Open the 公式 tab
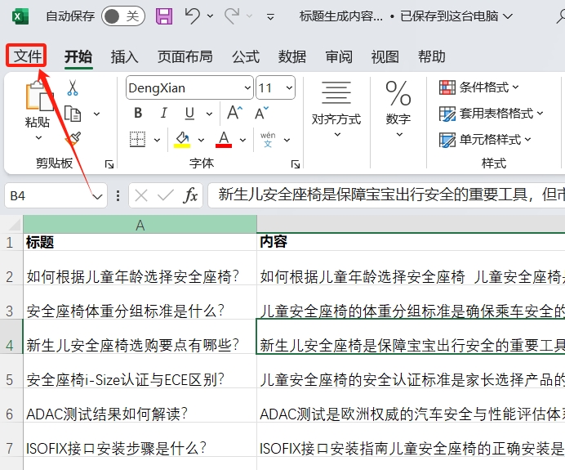Screen dimensions: 565x470 coord(246,56)
